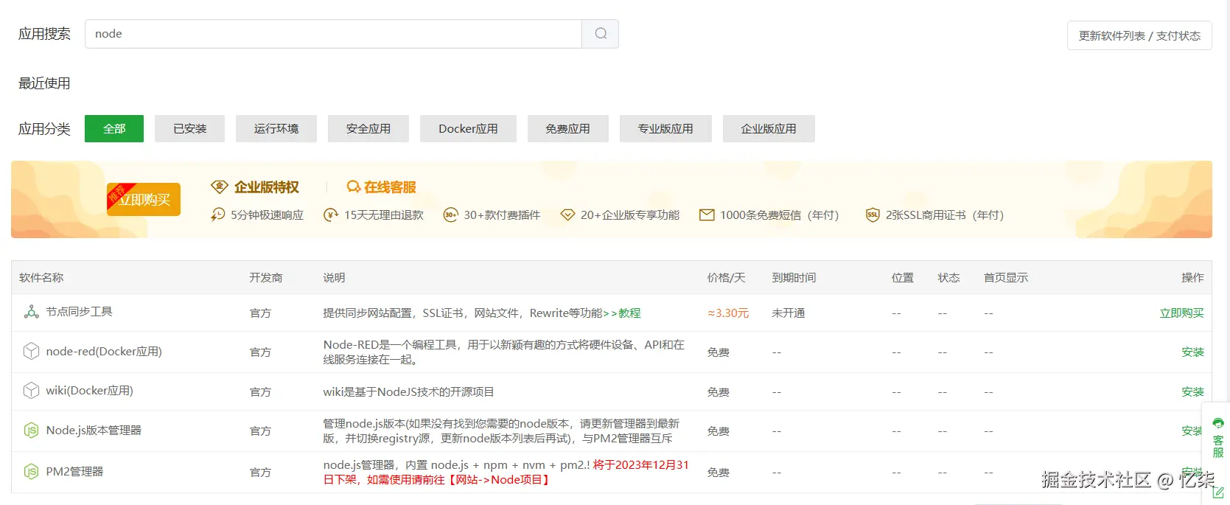This screenshot has height=505, width=1230.
Task: Click the node-red Docker cube icon
Action: pyautogui.click(x=31, y=352)
